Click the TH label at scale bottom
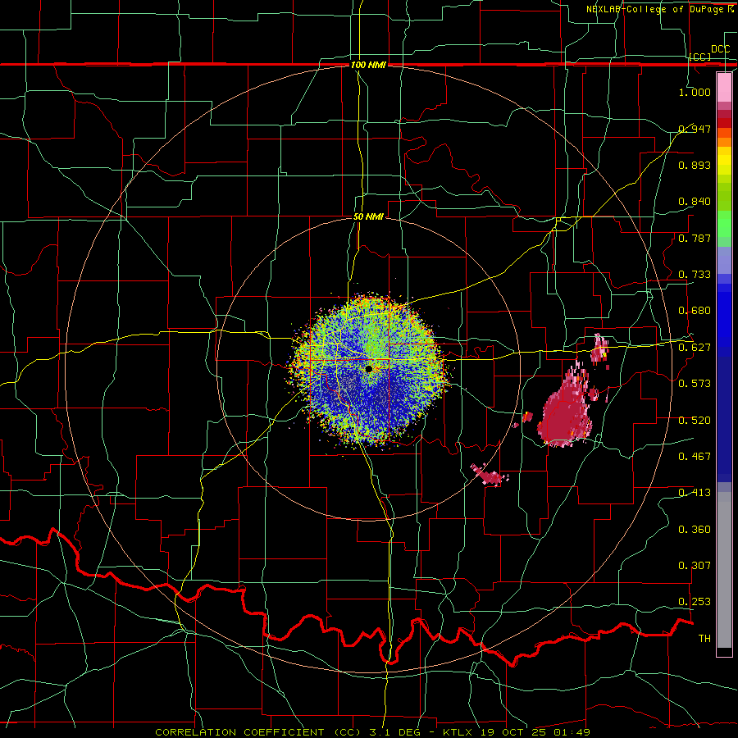 [x=704, y=639]
